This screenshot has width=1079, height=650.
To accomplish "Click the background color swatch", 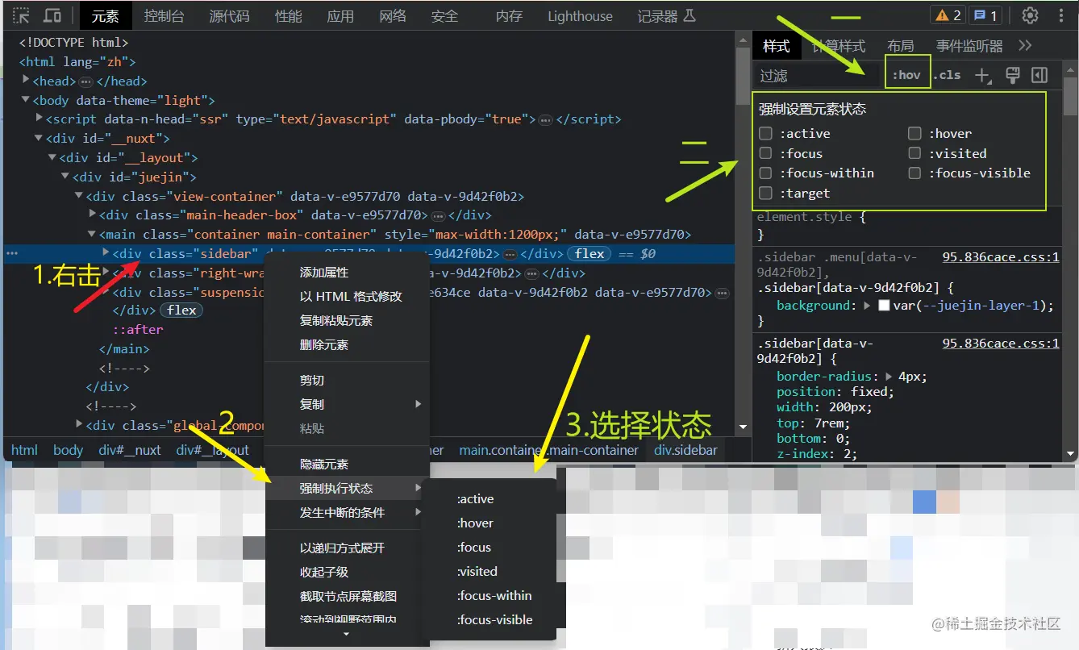I will 884,306.
